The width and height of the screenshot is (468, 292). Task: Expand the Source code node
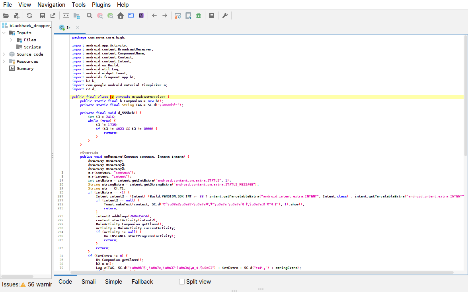(4, 54)
